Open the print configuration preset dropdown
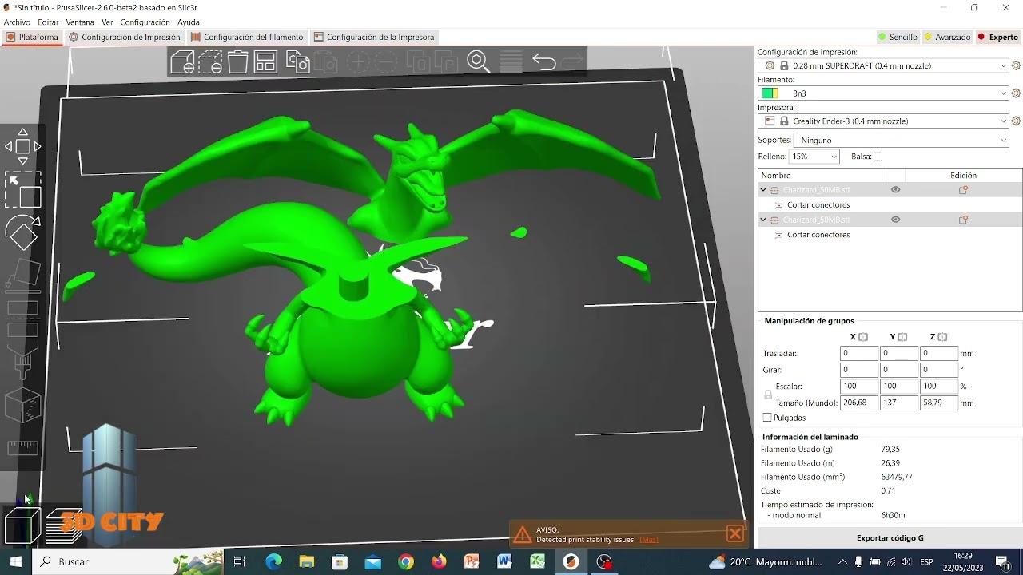 pos(883,65)
